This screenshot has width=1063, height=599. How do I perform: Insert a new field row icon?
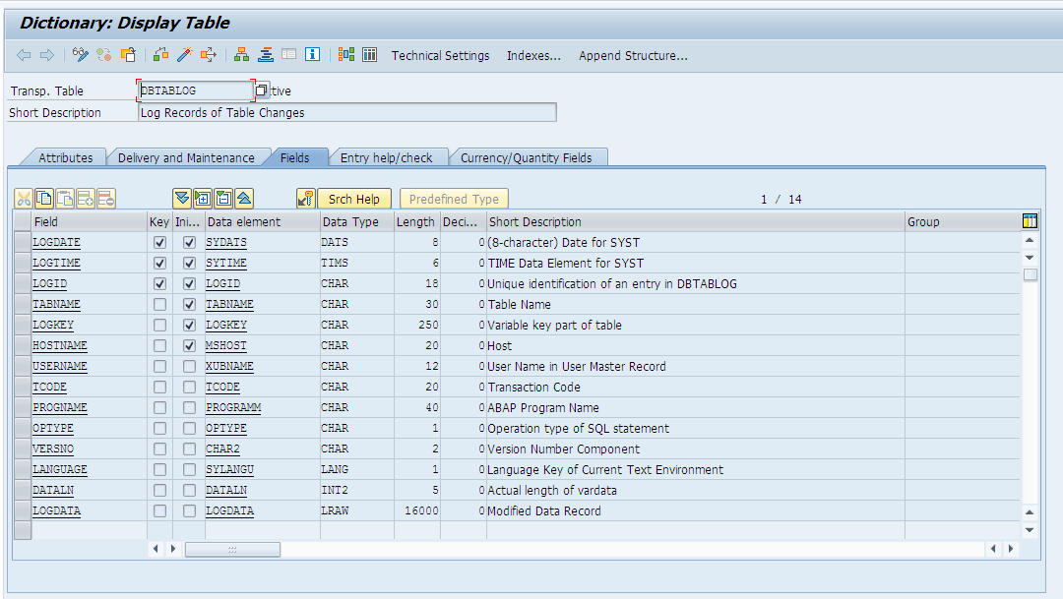[85, 198]
